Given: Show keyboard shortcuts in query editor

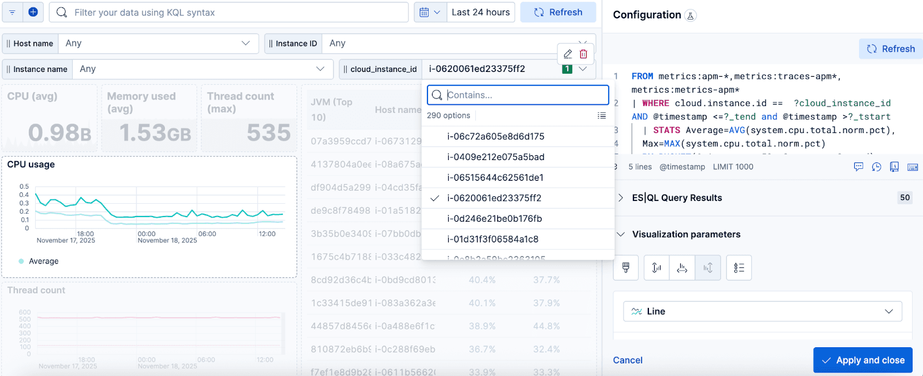Looking at the screenshot, I should (913, 167).
